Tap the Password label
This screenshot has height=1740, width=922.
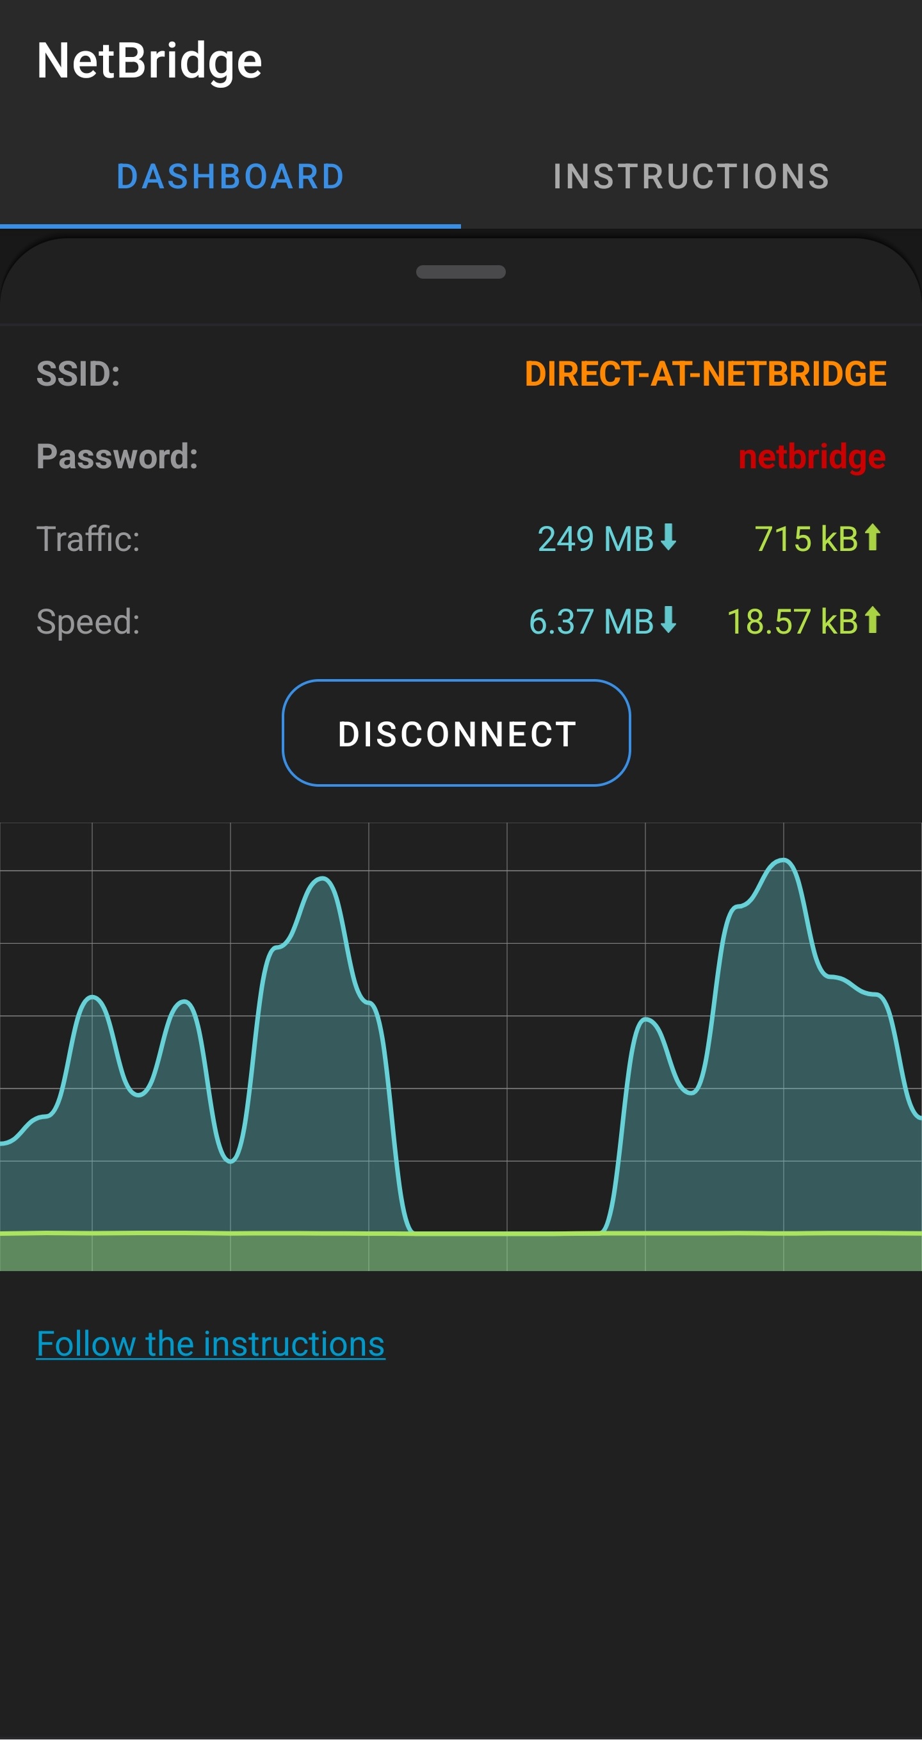pos(117,457)
